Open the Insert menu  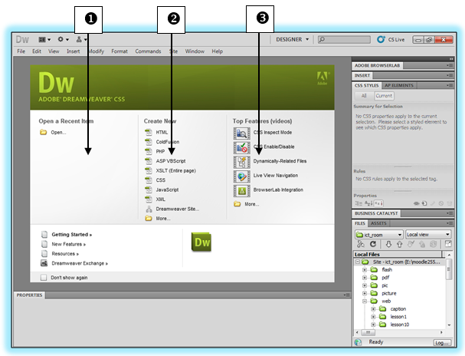tap(74, 51)
